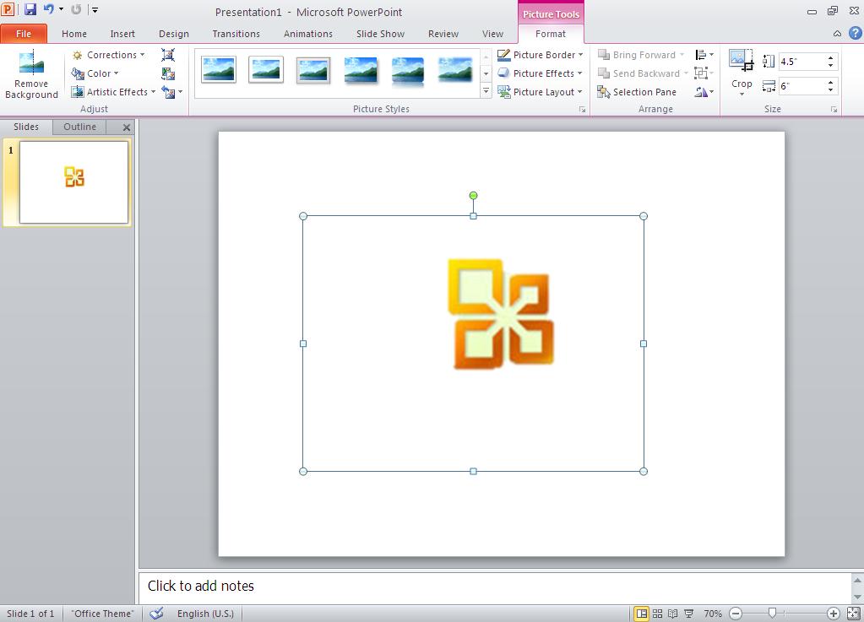The image size is (864, 622).
Task: Click the Reset Picture icon
Action: coord(168,92)
